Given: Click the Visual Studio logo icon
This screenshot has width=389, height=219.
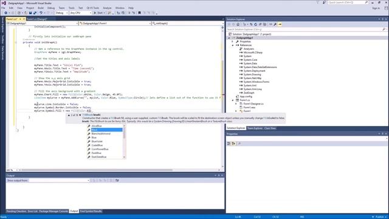Looking at the screenshot, I should click(4, 3).
